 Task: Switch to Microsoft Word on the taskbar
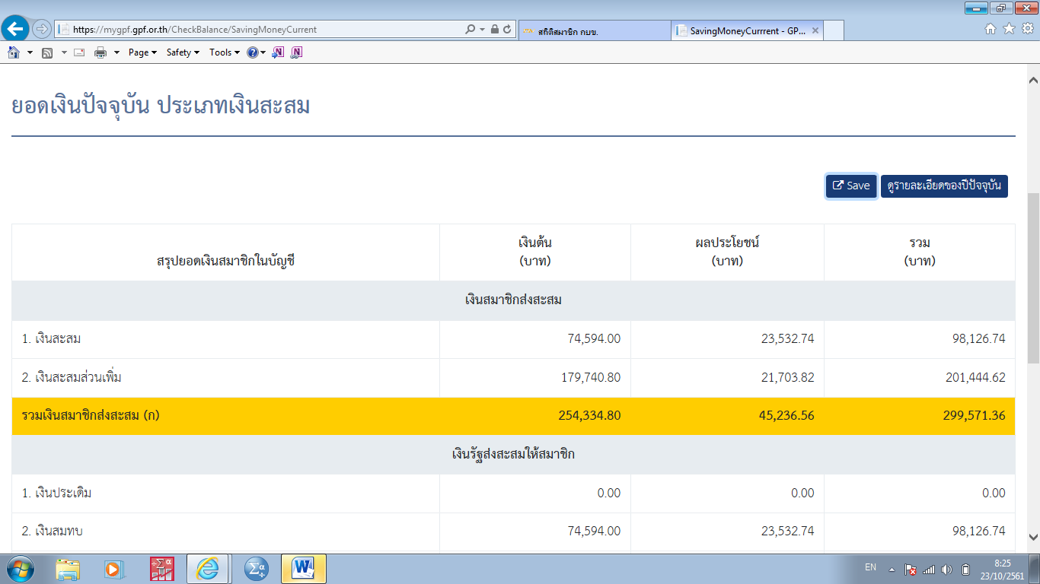click(x=304, y=568)
